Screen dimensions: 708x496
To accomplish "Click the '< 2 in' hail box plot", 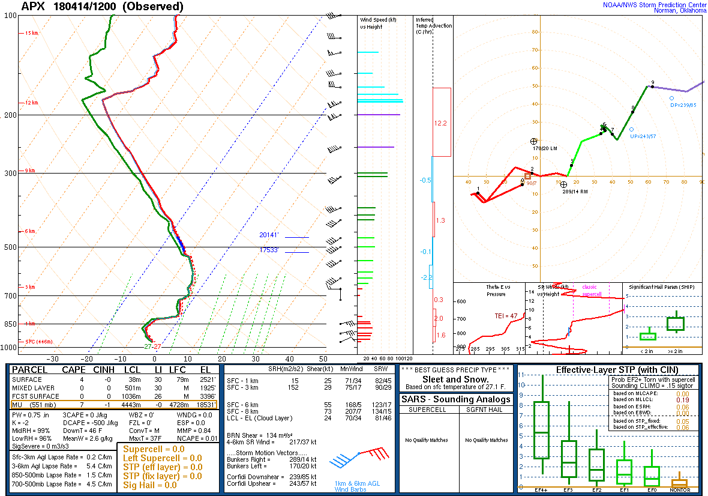I will click(647, 334).
